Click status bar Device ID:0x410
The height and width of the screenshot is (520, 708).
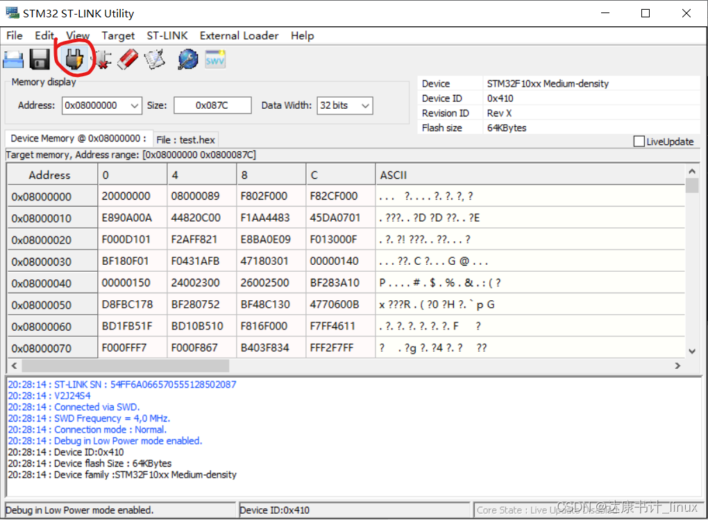click(275, 510)
